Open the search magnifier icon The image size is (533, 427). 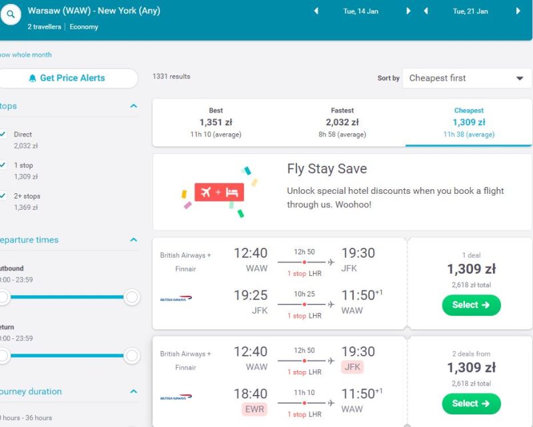pyautogui.click(x=11, y=14)
